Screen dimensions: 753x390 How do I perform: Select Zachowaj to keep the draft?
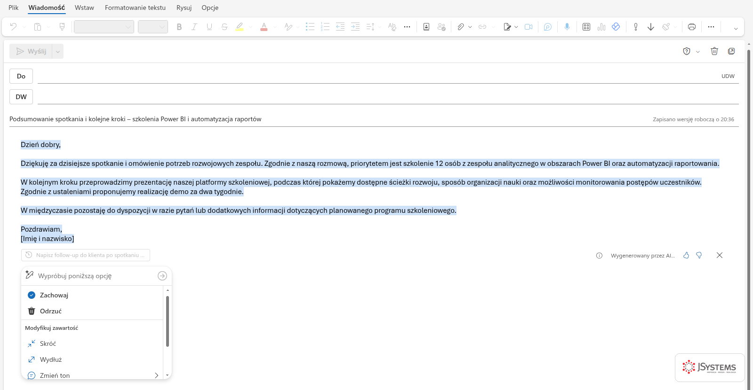(93, 295)
